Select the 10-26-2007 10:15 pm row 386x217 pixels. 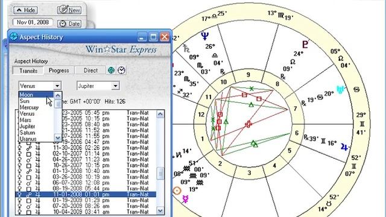(x=86, y=165)
